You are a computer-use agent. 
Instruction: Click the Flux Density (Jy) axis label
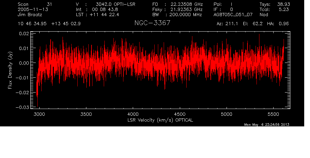coord(10,70)
